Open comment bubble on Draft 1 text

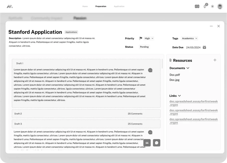click(x=150, y=70)
